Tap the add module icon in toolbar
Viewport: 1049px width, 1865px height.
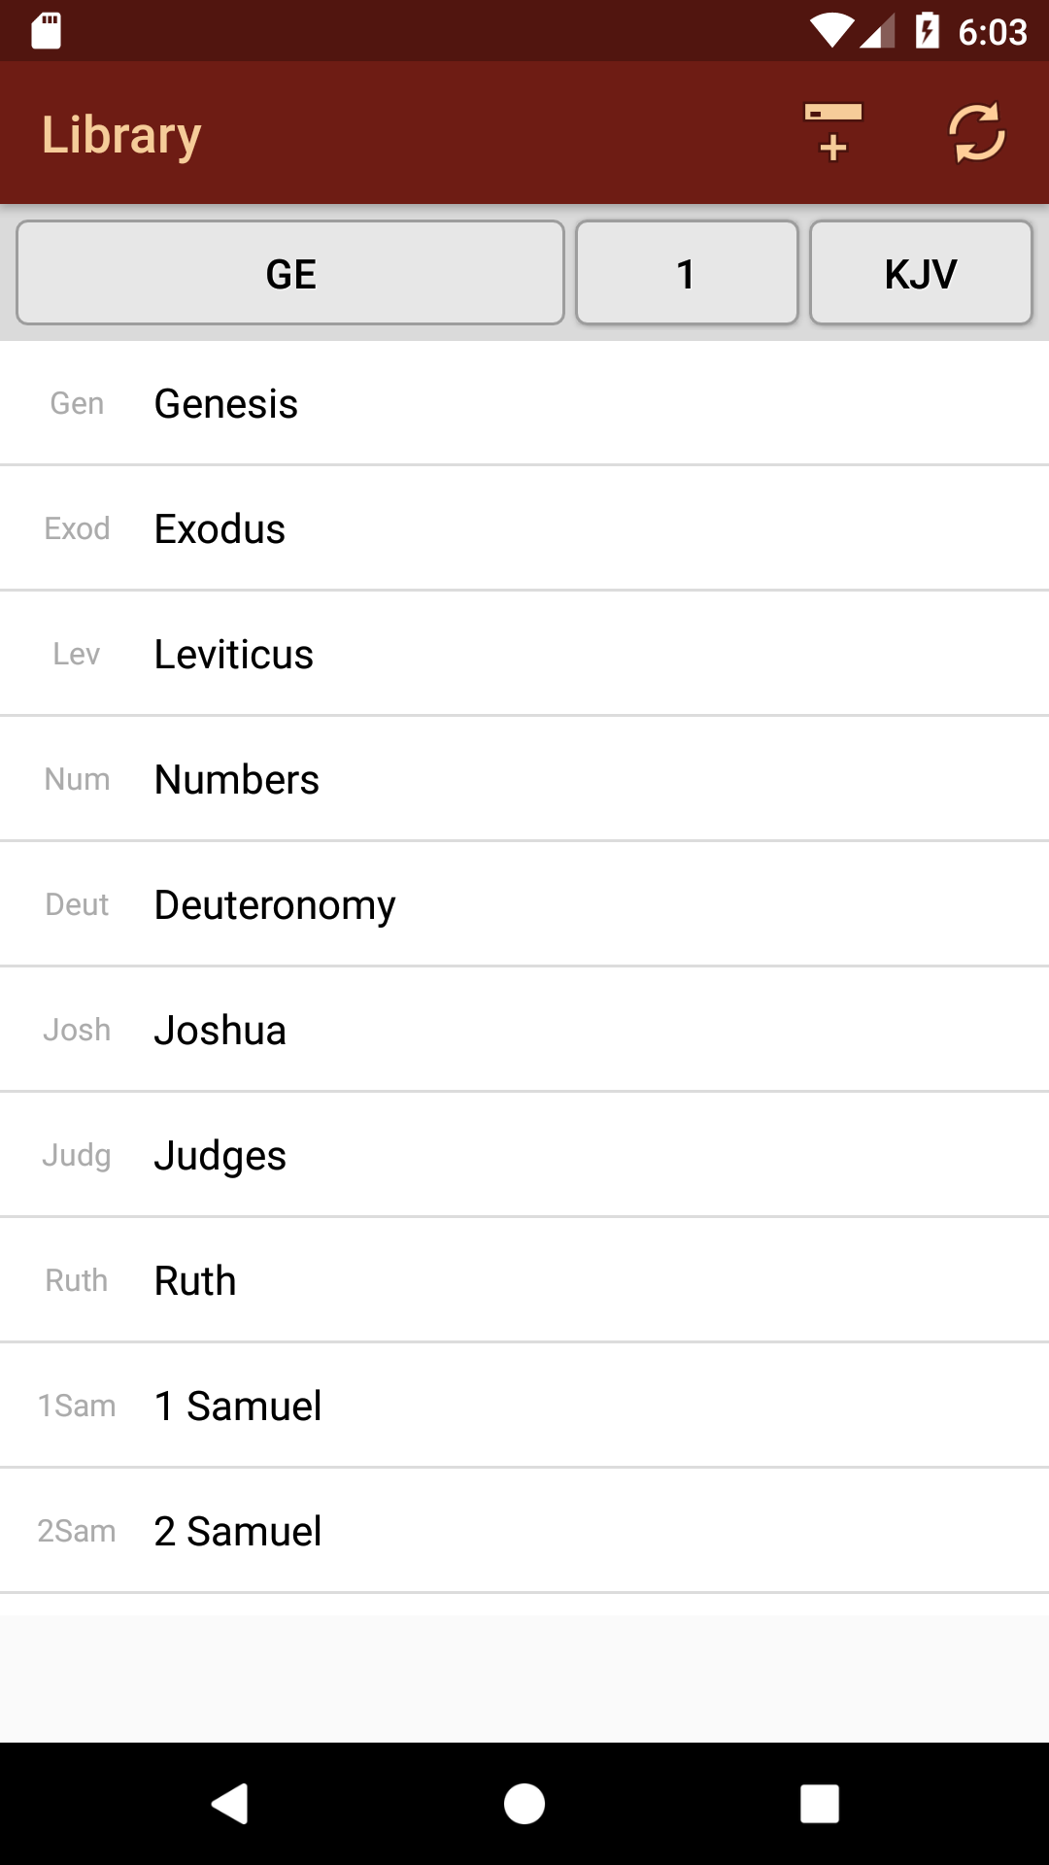pyautogui.click(x=832, y=132)
